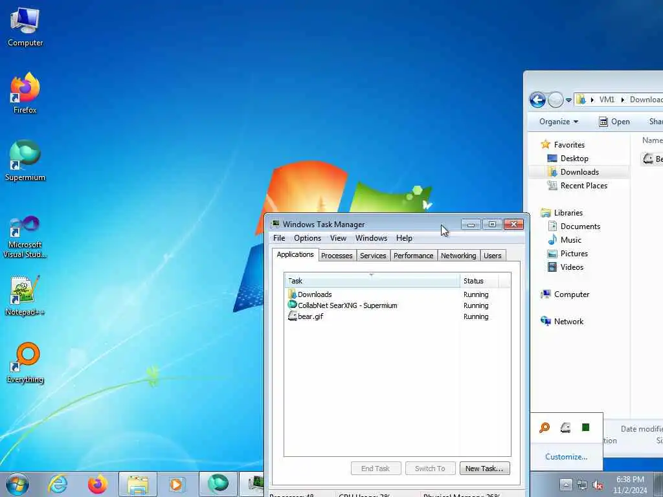Click Open in the Explorer toolbar
663x497 pixels.
[x=614, y=122]
